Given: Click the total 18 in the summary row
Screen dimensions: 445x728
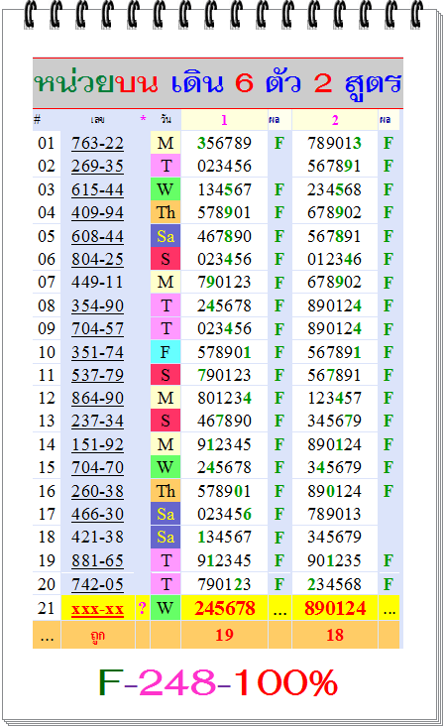Looking at the screenshot, I should 335,635.
